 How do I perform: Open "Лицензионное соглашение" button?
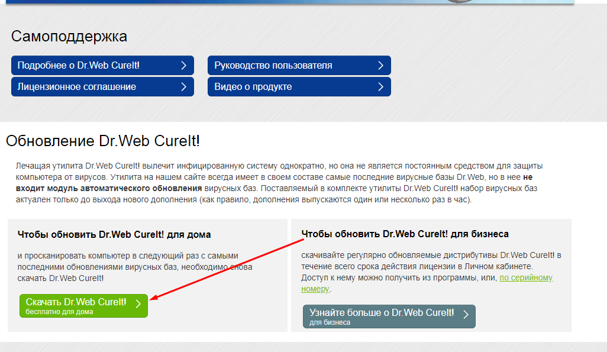(102, 87)
